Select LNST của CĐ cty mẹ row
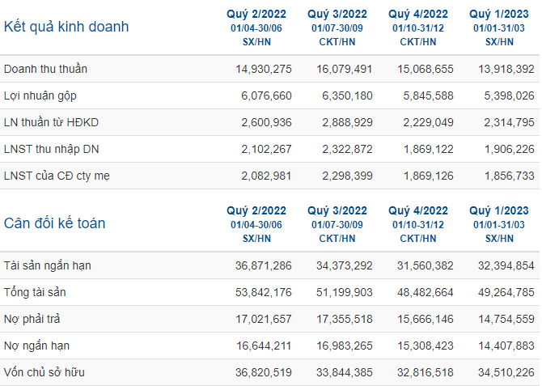Image resolution: width=542 pixels, height=386 pixels. point(269,176)
